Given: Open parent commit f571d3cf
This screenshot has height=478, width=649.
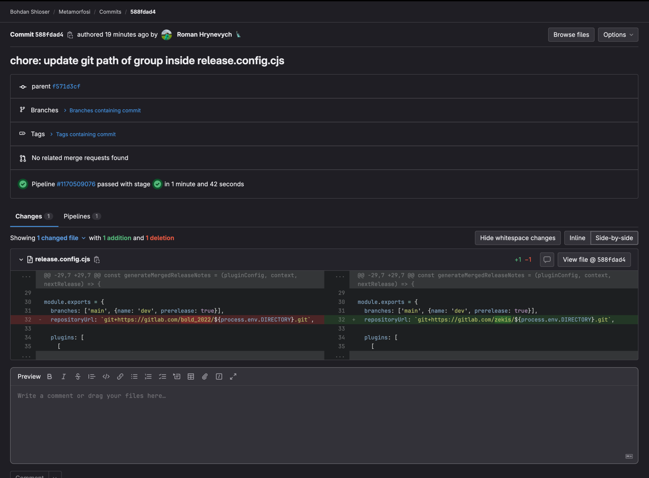Looking at the screenshot, I should pos(66,86).
